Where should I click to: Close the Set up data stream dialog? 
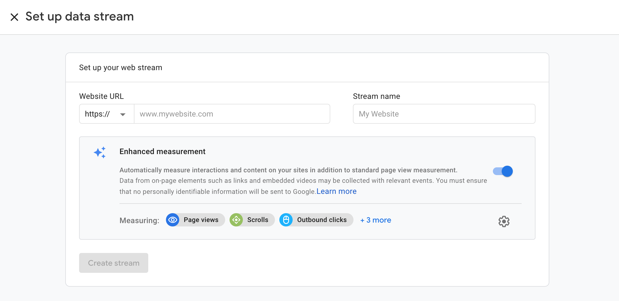pos(14,17)
